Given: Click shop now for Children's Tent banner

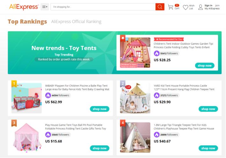Looking at the screenshot, I should 204,65.
